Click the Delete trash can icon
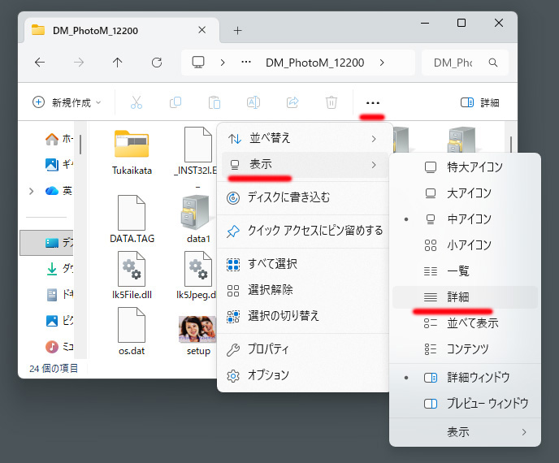 [331, 102]
